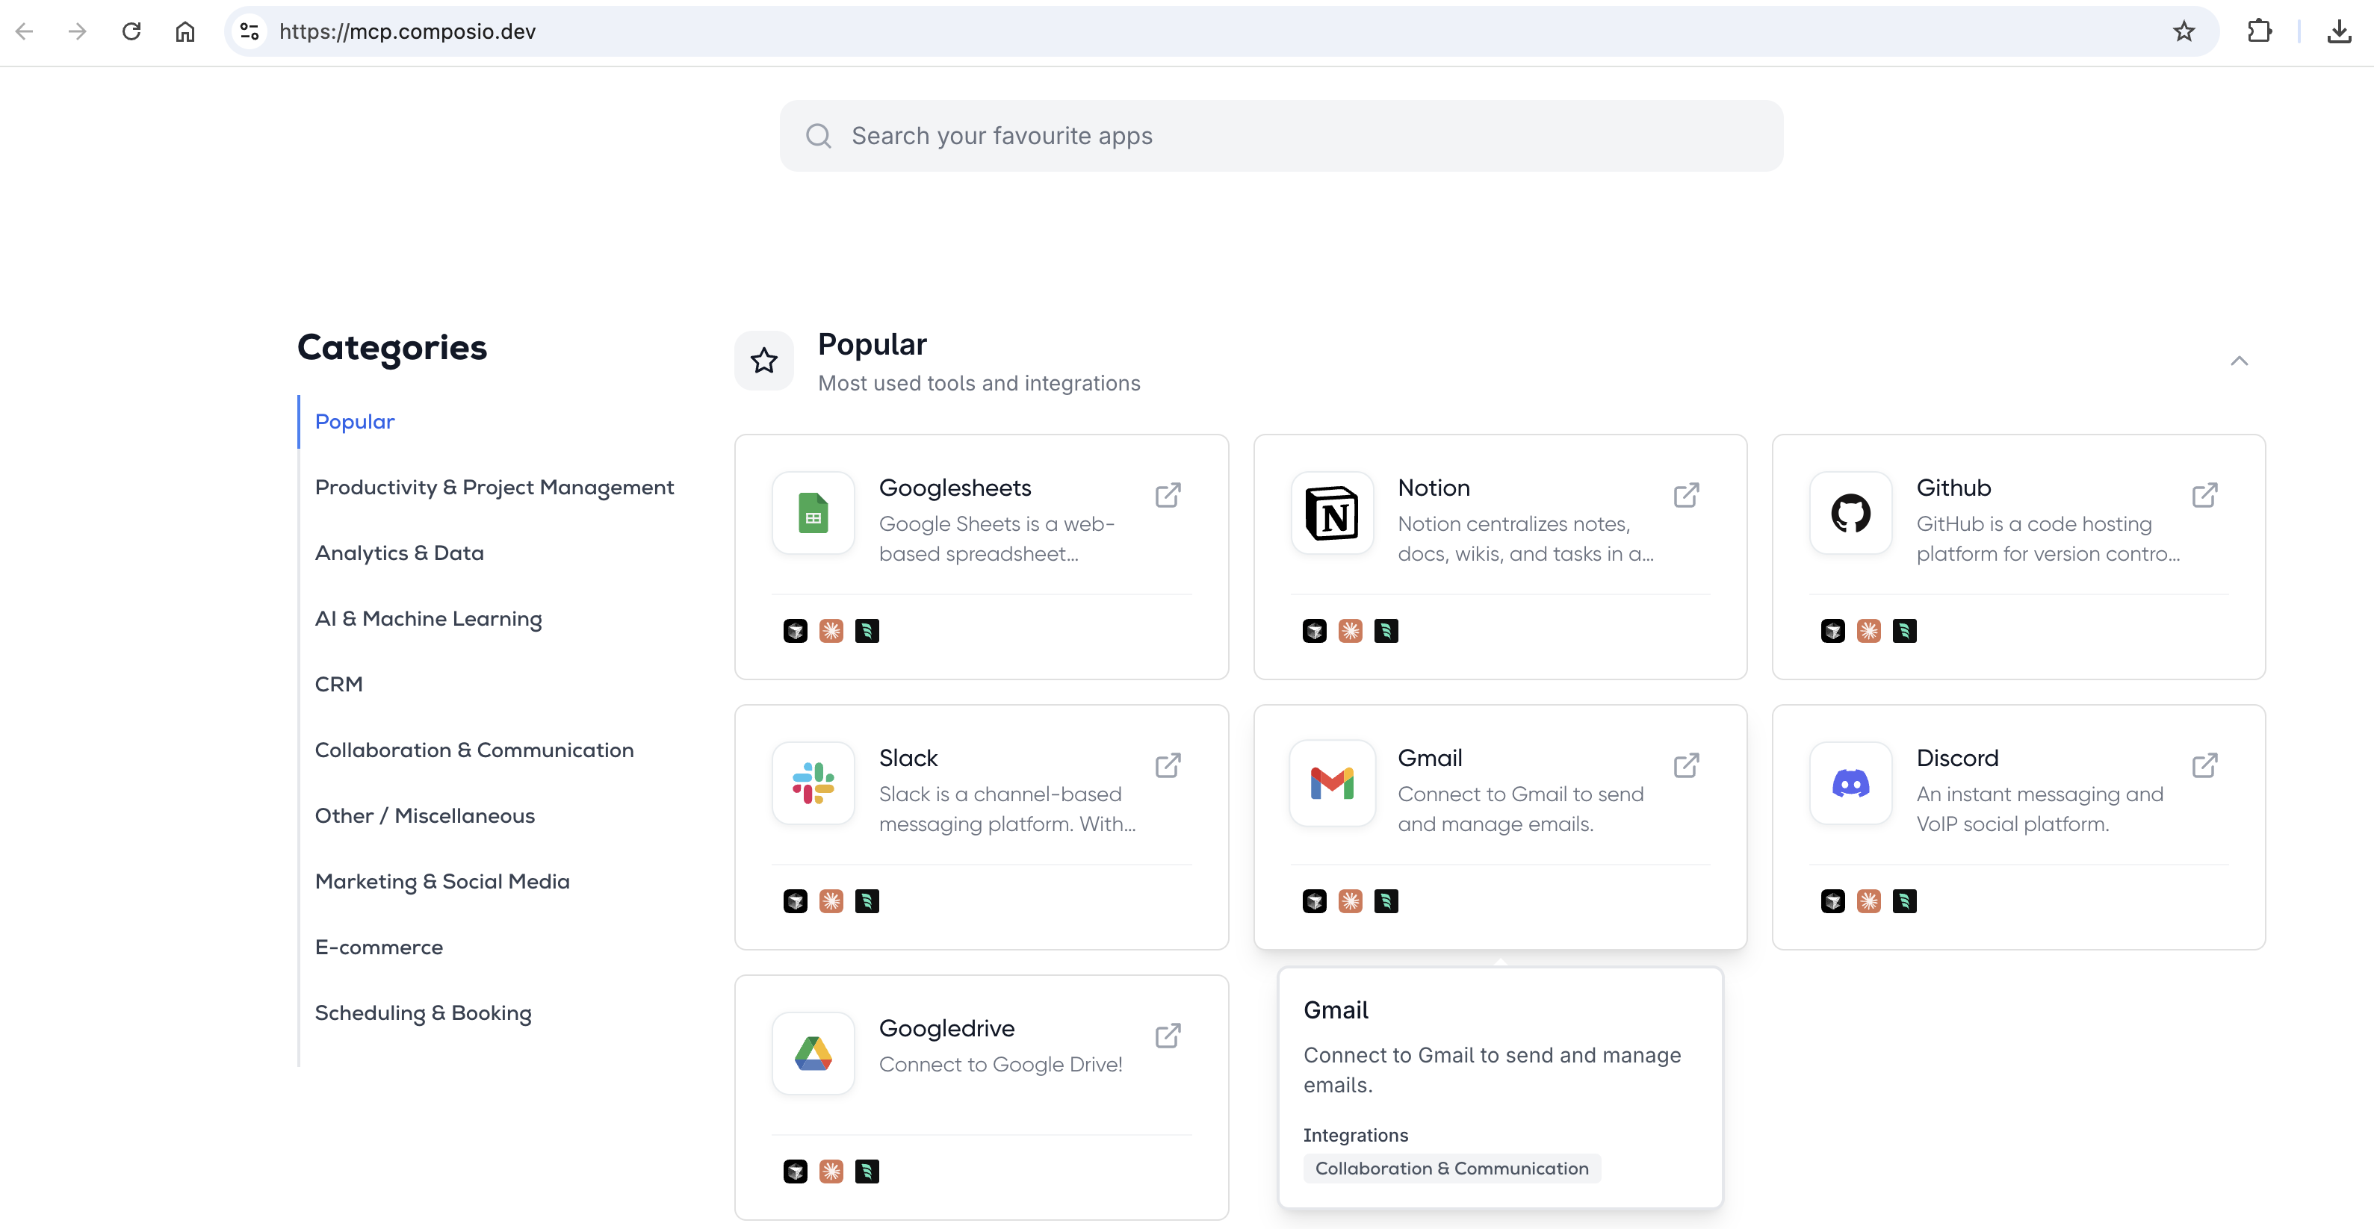Click the Cursor icon on the Googlesheets card
This screenshot has height=1229, width=2374.
[x=796, y=631]
